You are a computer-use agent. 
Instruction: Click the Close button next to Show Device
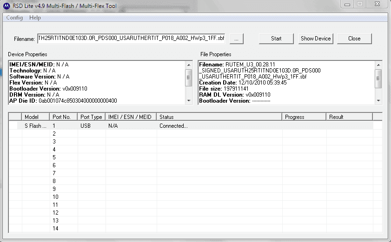tap(354, 39)
